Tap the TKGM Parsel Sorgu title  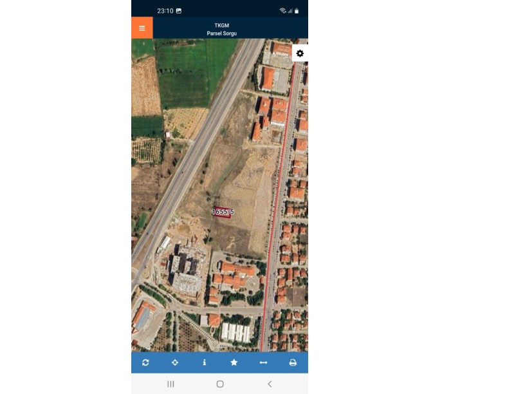click(x=222, y=29)
